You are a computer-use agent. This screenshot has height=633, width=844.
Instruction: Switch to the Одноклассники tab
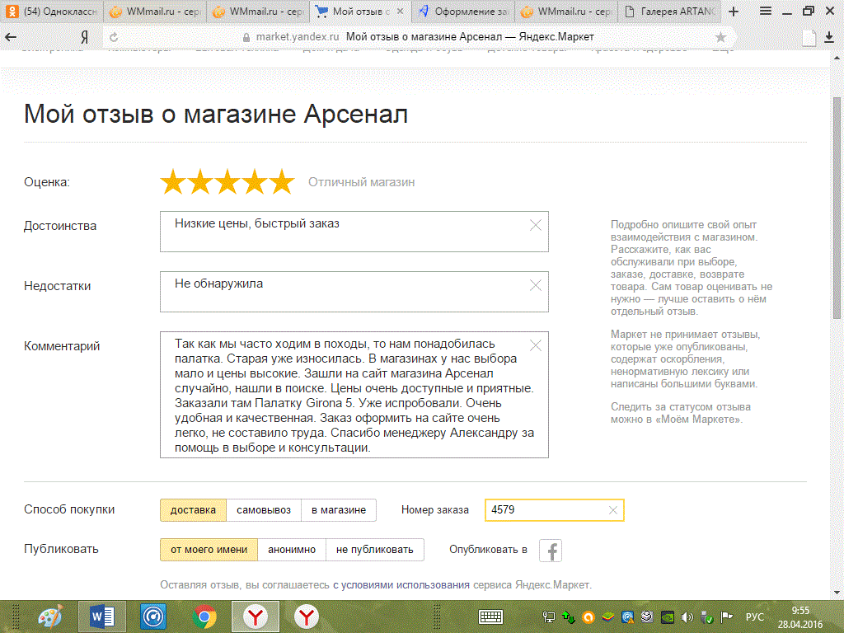[51, 12]
